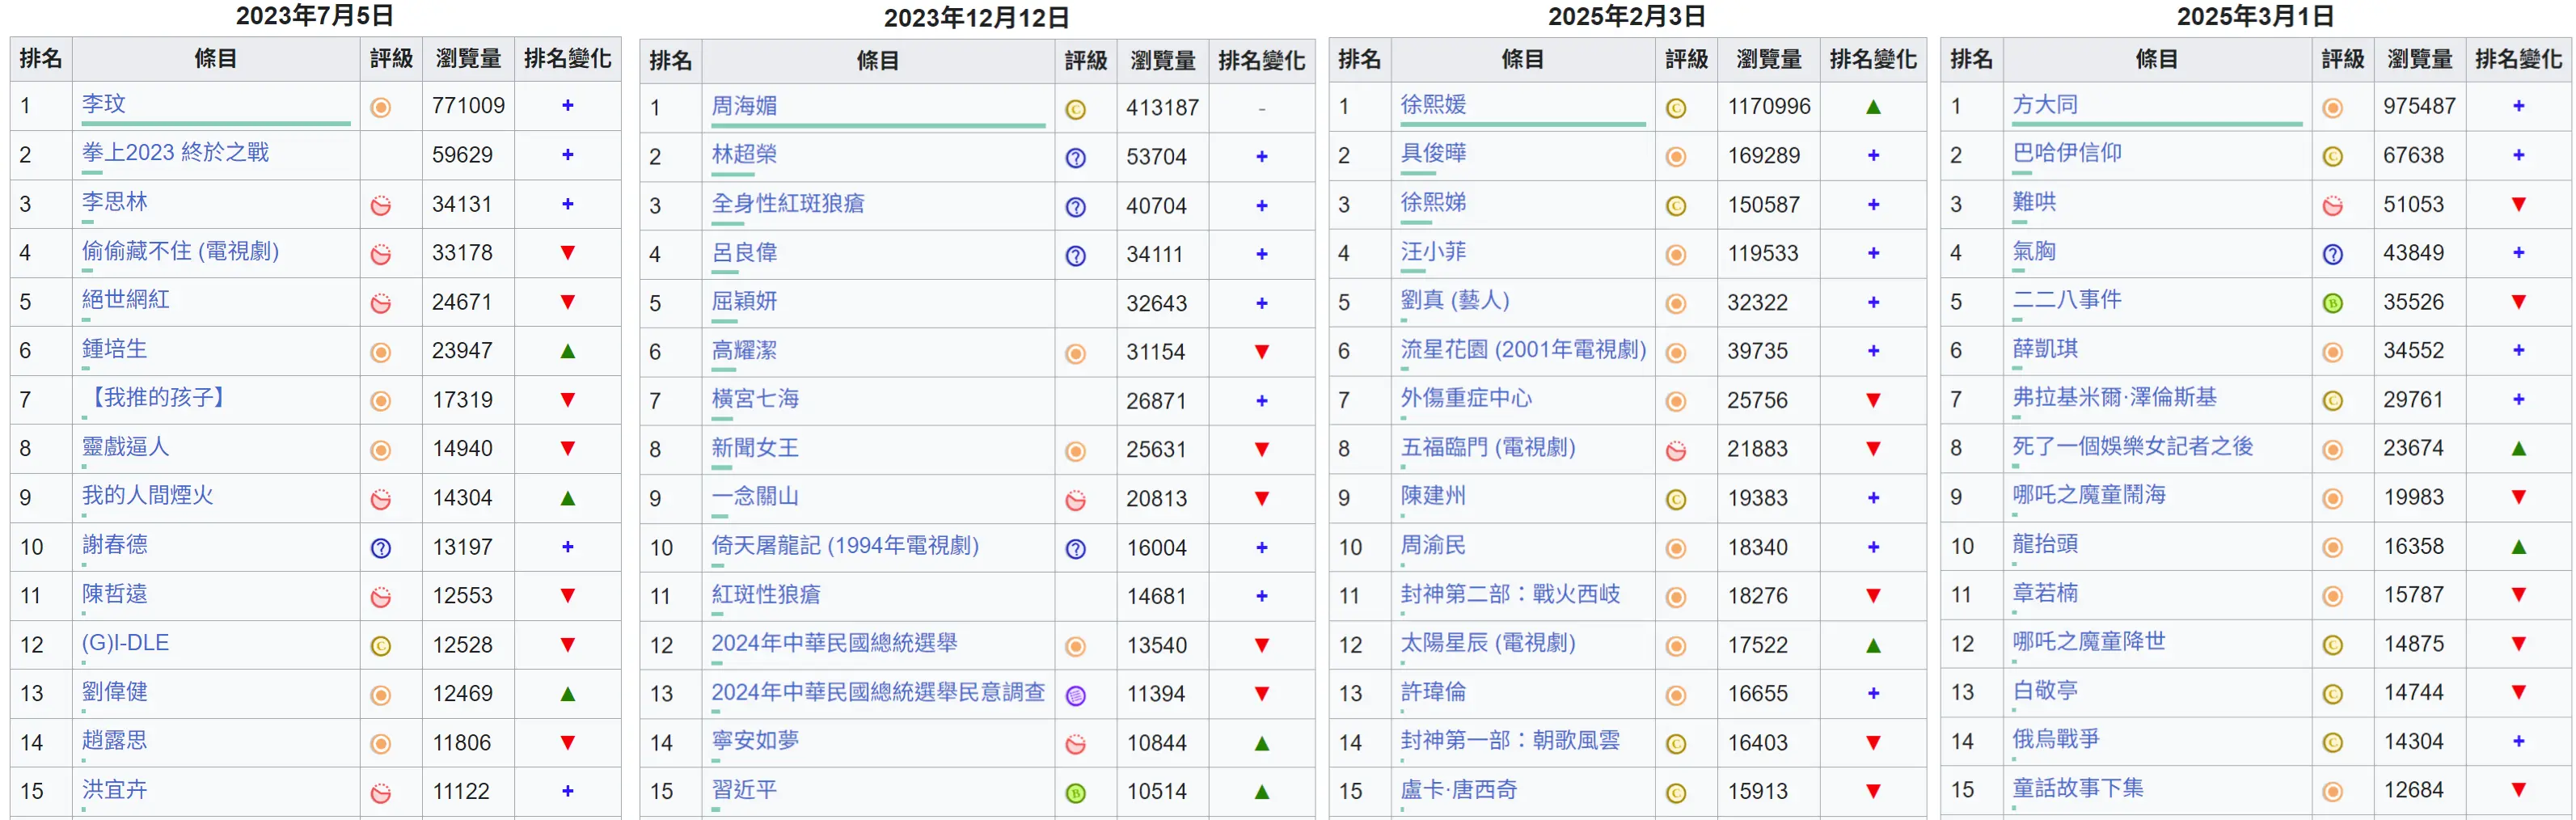Select the view count 975487
The image size is (2576, 820).
point(2419,106)
